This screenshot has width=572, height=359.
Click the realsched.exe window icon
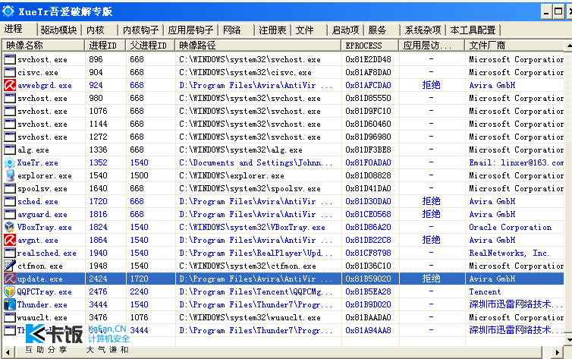10,254
